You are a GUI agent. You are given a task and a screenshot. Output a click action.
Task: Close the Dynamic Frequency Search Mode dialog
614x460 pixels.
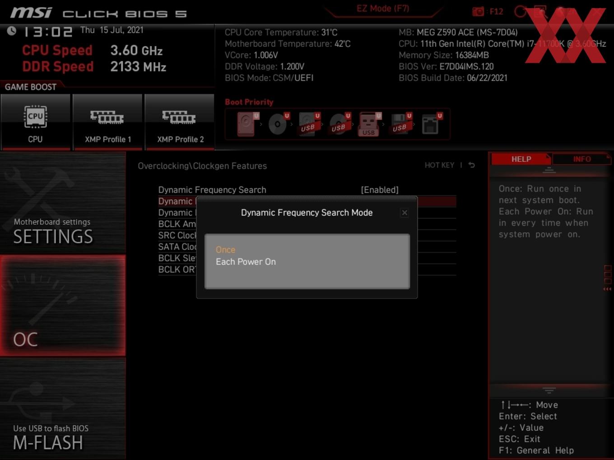[x=405, y=212]
